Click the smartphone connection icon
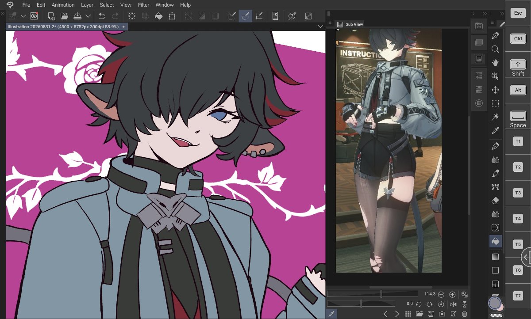Viewport: 531px width, 319px height. click(275, 16)
